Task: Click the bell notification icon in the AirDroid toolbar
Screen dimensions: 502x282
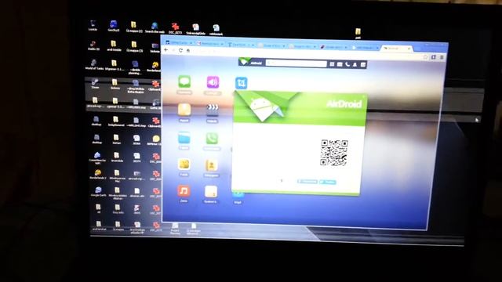Action: [355, 64]
